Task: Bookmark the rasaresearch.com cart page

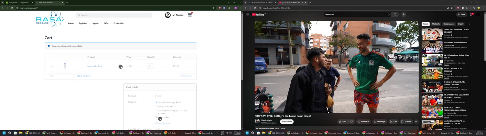Action: pos(213,8)
